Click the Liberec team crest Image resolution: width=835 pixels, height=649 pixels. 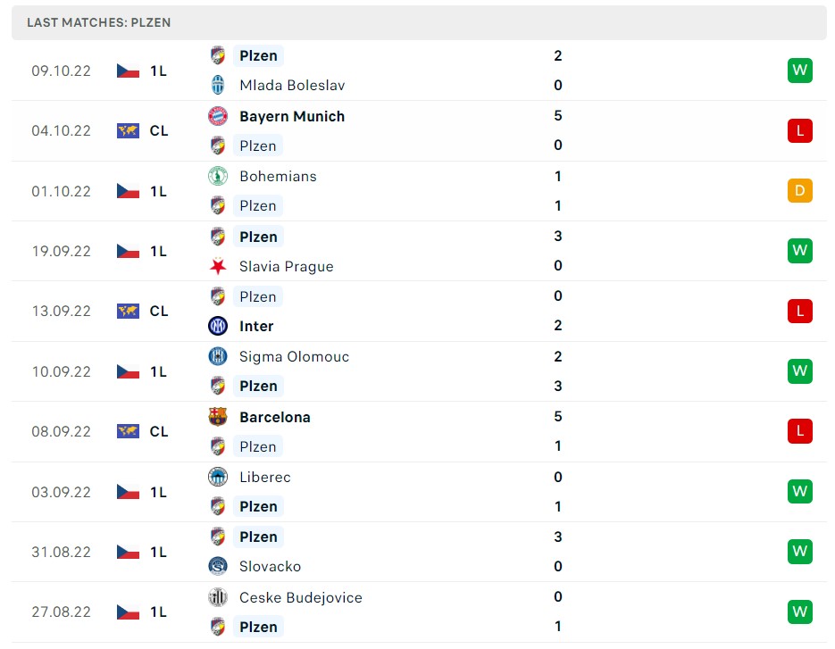pos(218,477)
